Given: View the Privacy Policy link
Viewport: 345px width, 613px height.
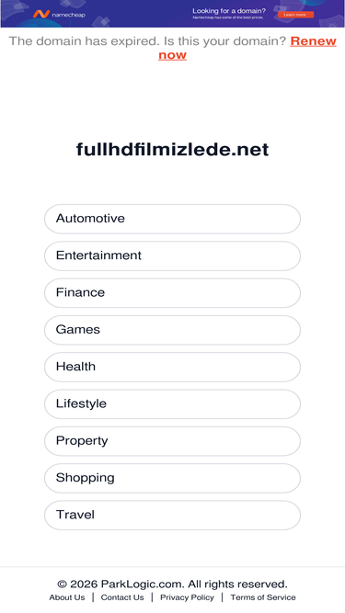Looking at the screenshot, I should pyautogui.click(x=187, y=597).
